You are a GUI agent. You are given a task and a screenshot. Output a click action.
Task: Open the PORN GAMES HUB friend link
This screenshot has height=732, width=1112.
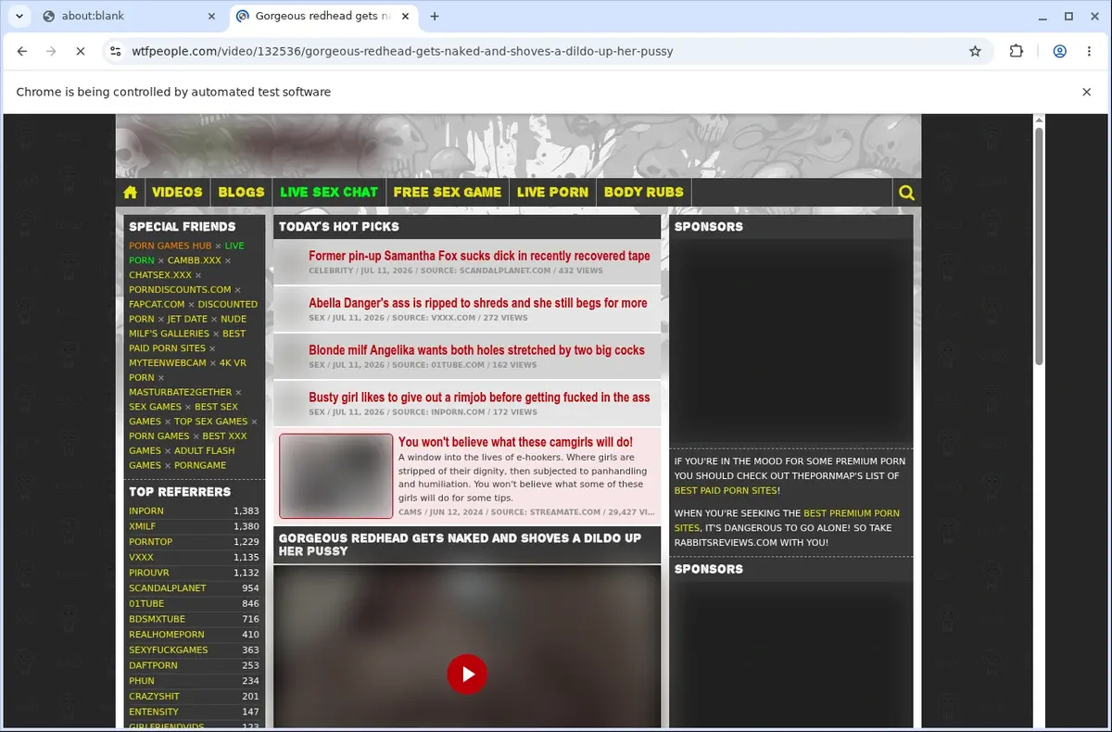[x=171, y=246]
